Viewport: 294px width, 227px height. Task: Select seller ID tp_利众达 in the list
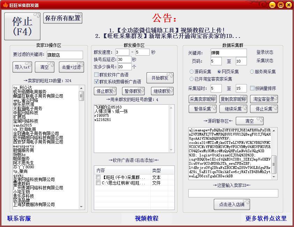click(x=23, y=88)
